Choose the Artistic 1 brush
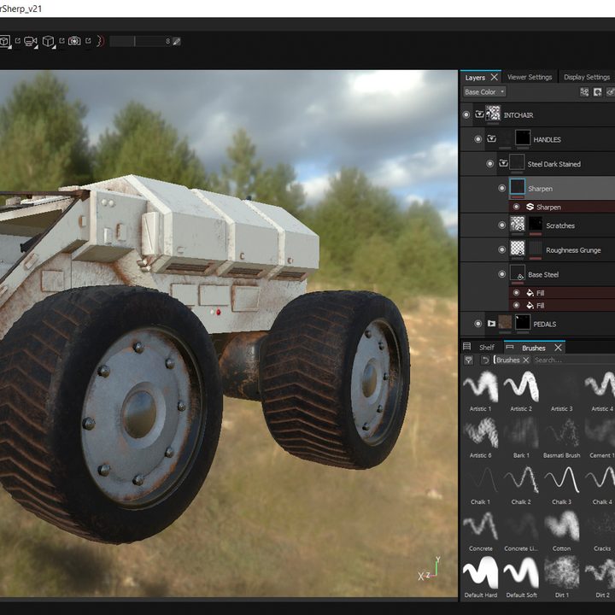The image size is (615, 615). (x=480, y=390)
